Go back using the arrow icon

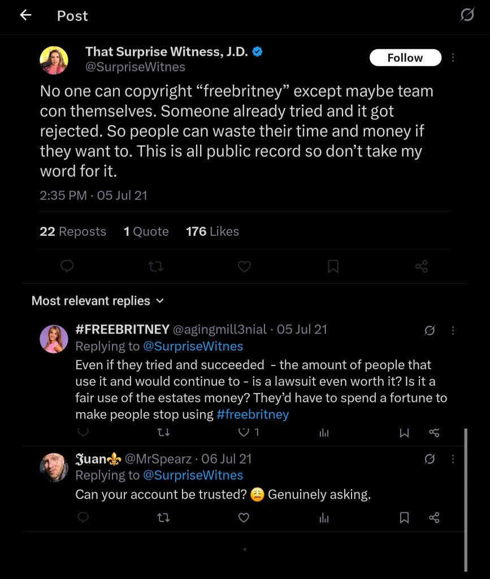click(25, 15)
